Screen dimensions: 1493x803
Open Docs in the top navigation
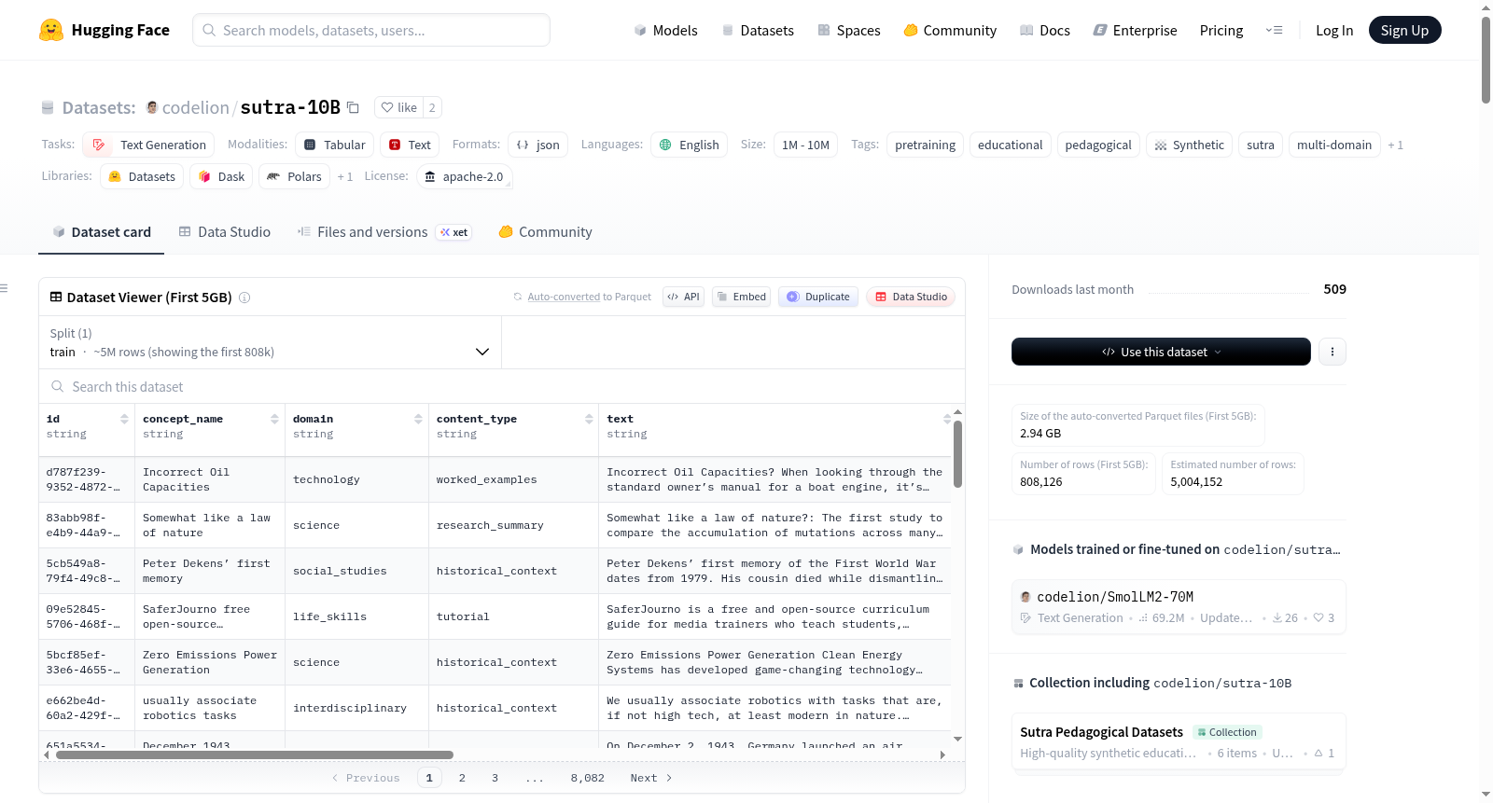(1045, 30)
